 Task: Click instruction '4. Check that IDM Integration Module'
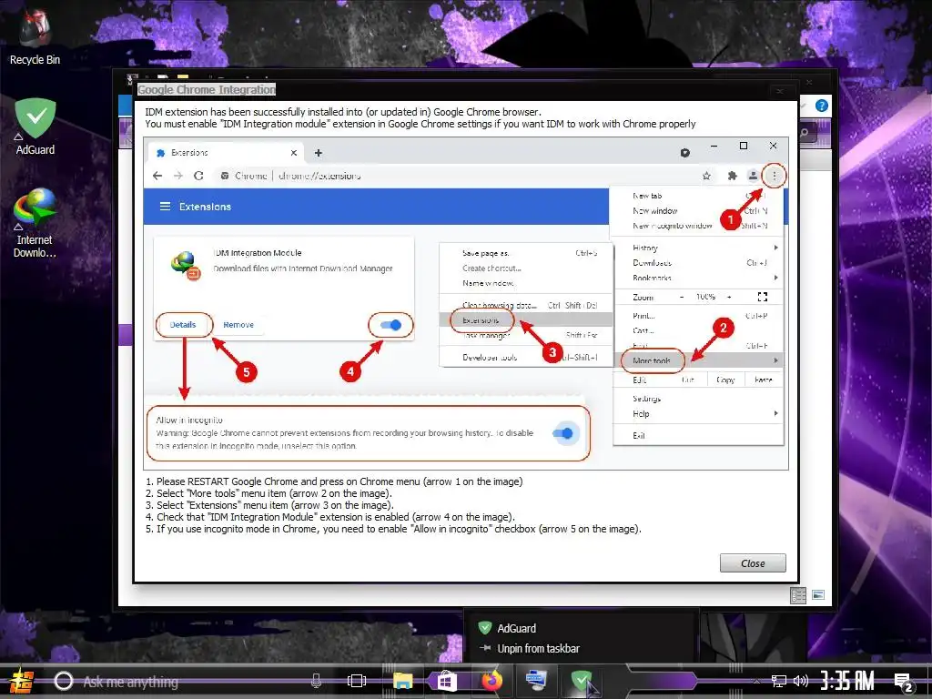coord(329,517)
